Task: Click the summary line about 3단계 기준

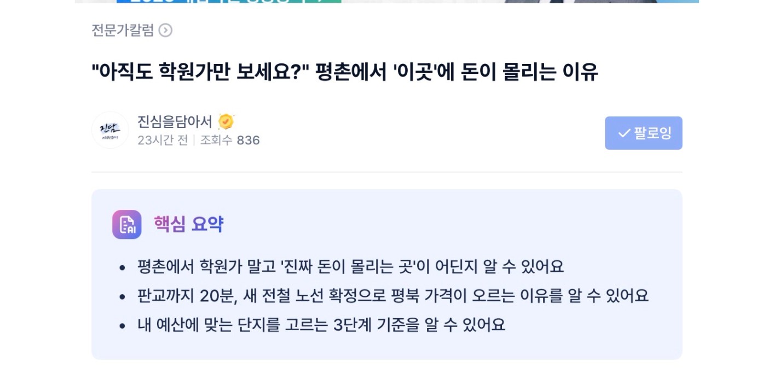Action: pyautogui.click(x=321, y=325)
